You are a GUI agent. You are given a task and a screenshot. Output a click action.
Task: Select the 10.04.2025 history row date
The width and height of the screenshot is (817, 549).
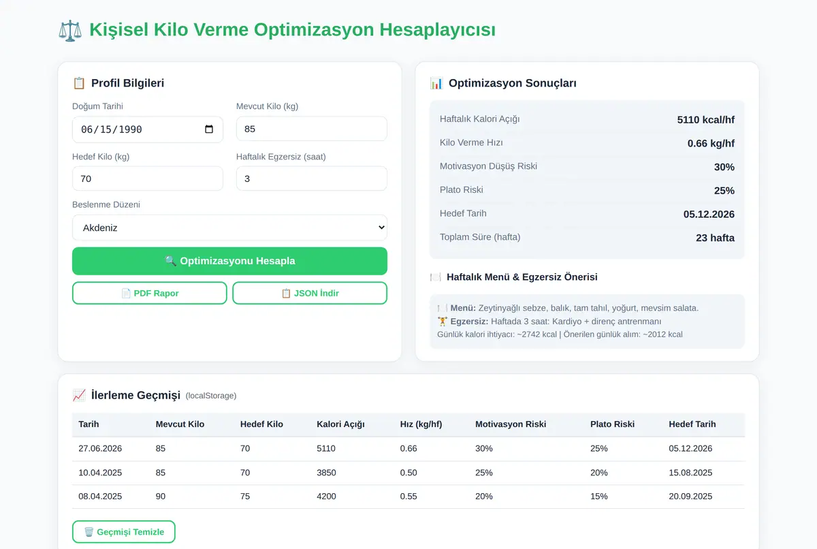point(100,472)
